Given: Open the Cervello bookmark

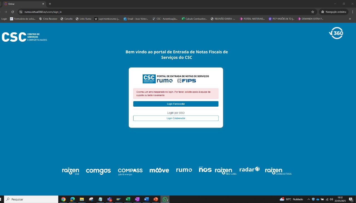Looking at the screenshot, I should tap(66, 19).
